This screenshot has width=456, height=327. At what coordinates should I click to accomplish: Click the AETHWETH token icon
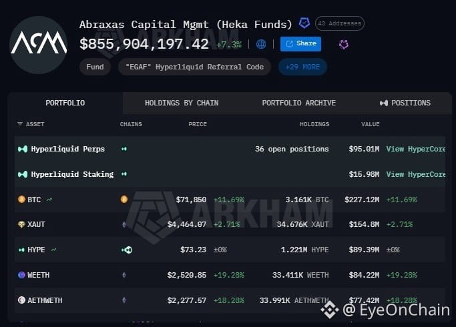coord(21,300)
